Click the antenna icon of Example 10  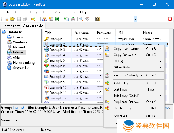47,87
